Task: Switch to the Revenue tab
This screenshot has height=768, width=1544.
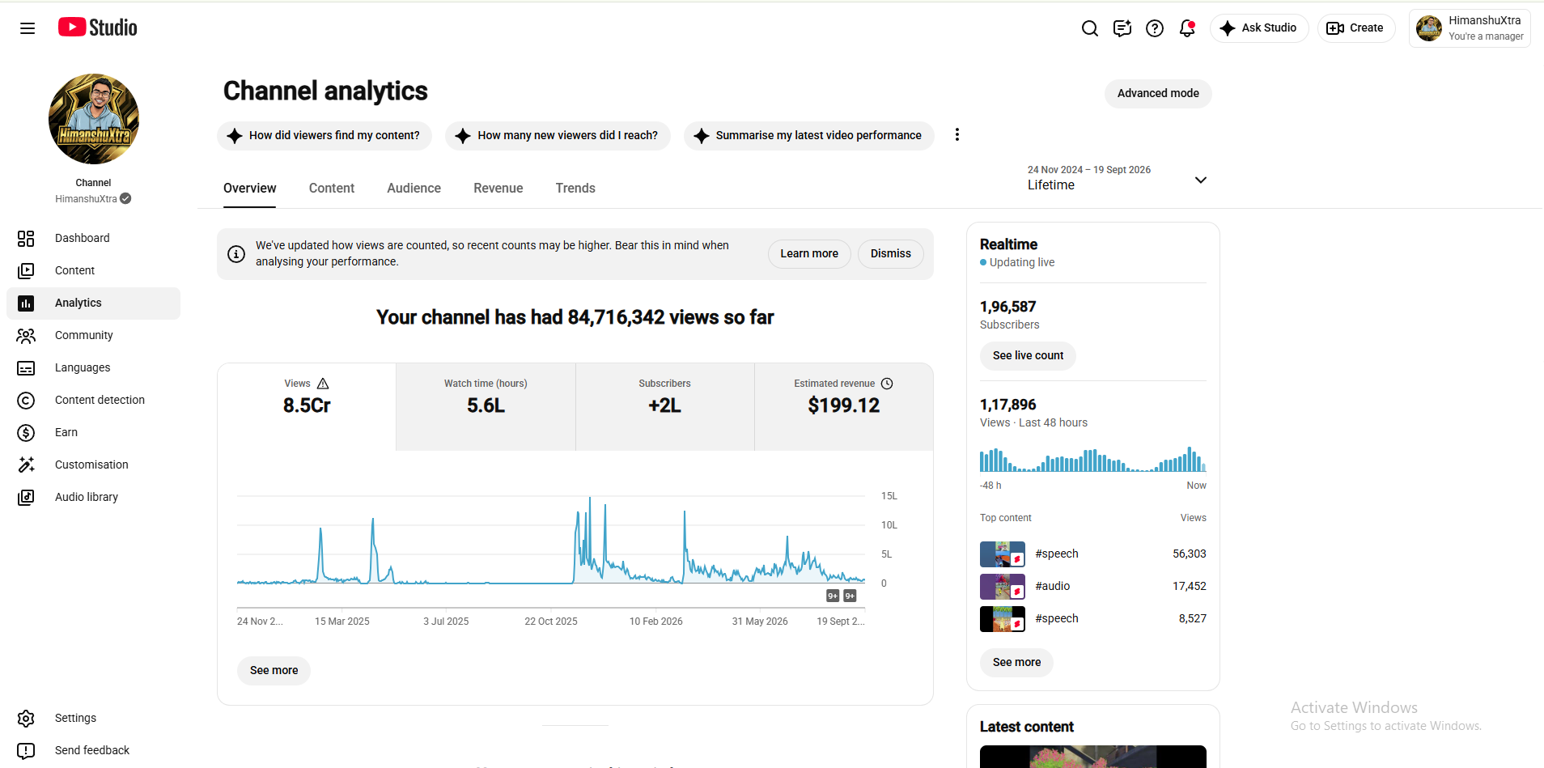Action: 498,189
